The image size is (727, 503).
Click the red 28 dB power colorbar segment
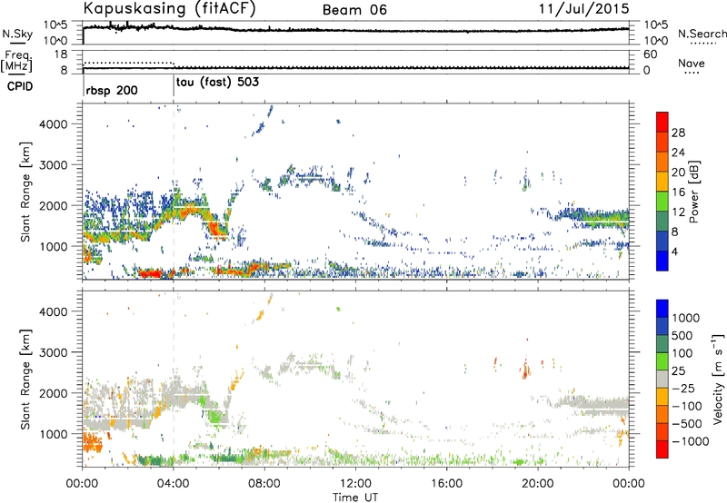[x=662, y=123]
